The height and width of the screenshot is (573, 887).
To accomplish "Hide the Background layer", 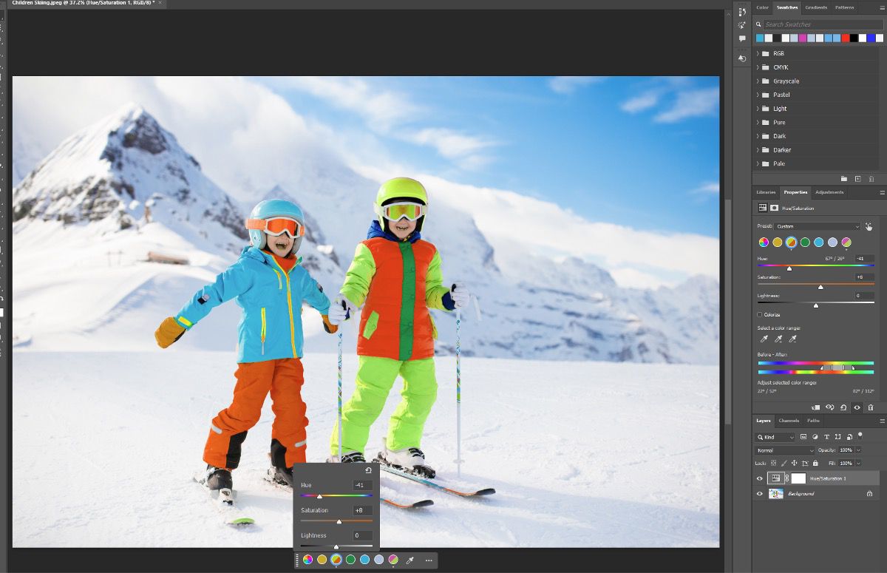I will [759, 493].
